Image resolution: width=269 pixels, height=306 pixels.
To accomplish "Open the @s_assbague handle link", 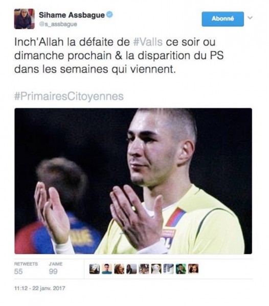I will [58, 24].
